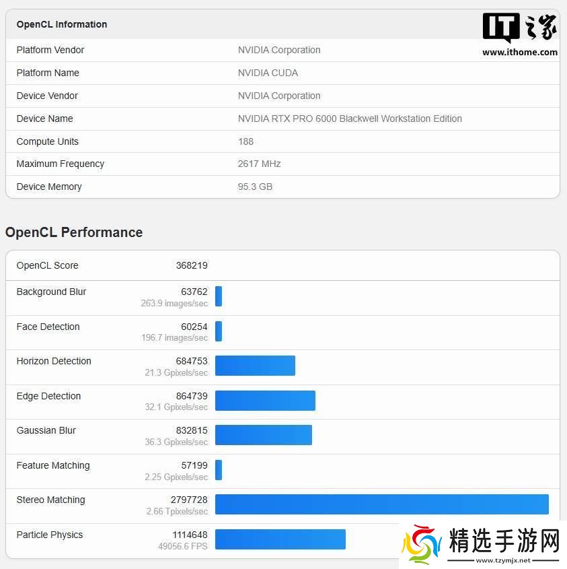Viewport: 567px width, 569px height.
Task: Click the Maximum Frequency 2617 MHz value
Action: coord(259,164)
